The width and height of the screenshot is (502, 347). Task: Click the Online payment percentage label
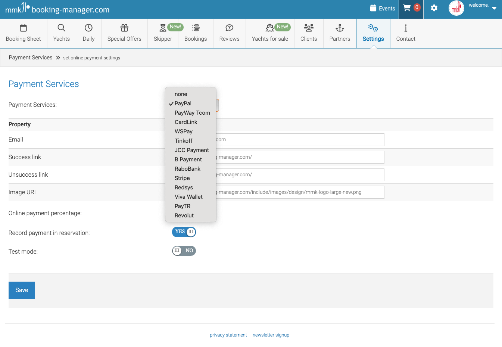click(45, 213)
